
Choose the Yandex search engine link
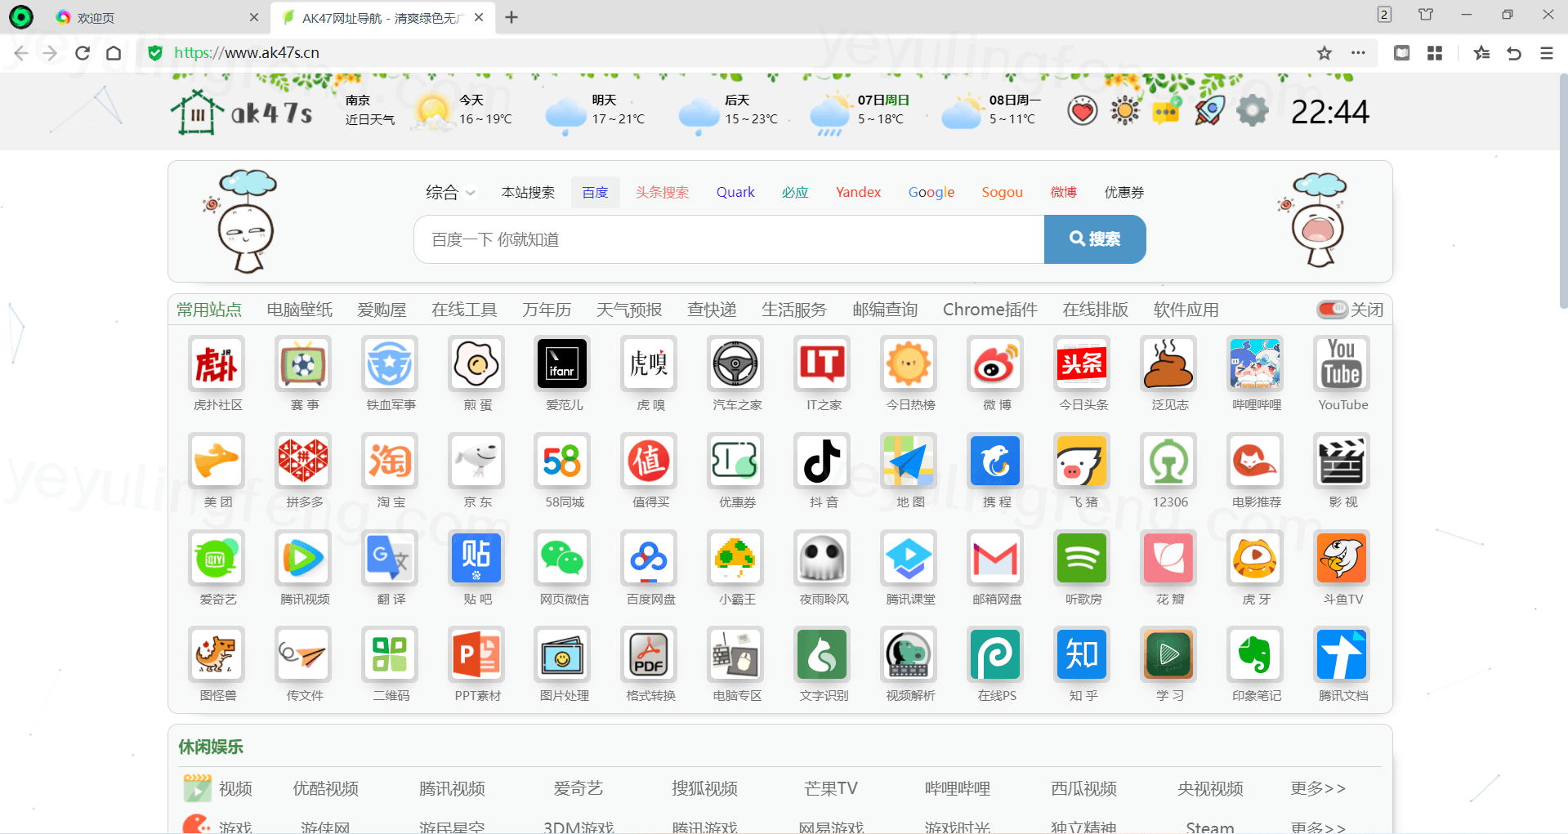[858, 192]
